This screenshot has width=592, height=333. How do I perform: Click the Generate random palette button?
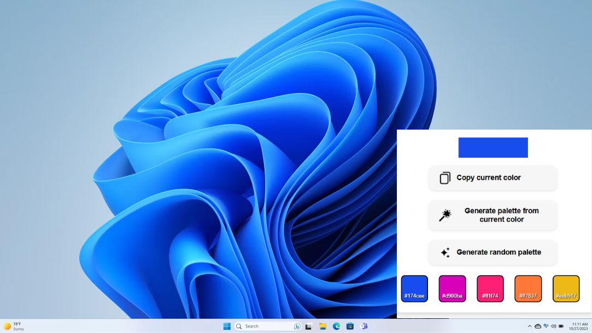pyautogui.click(x=493, y=252)
